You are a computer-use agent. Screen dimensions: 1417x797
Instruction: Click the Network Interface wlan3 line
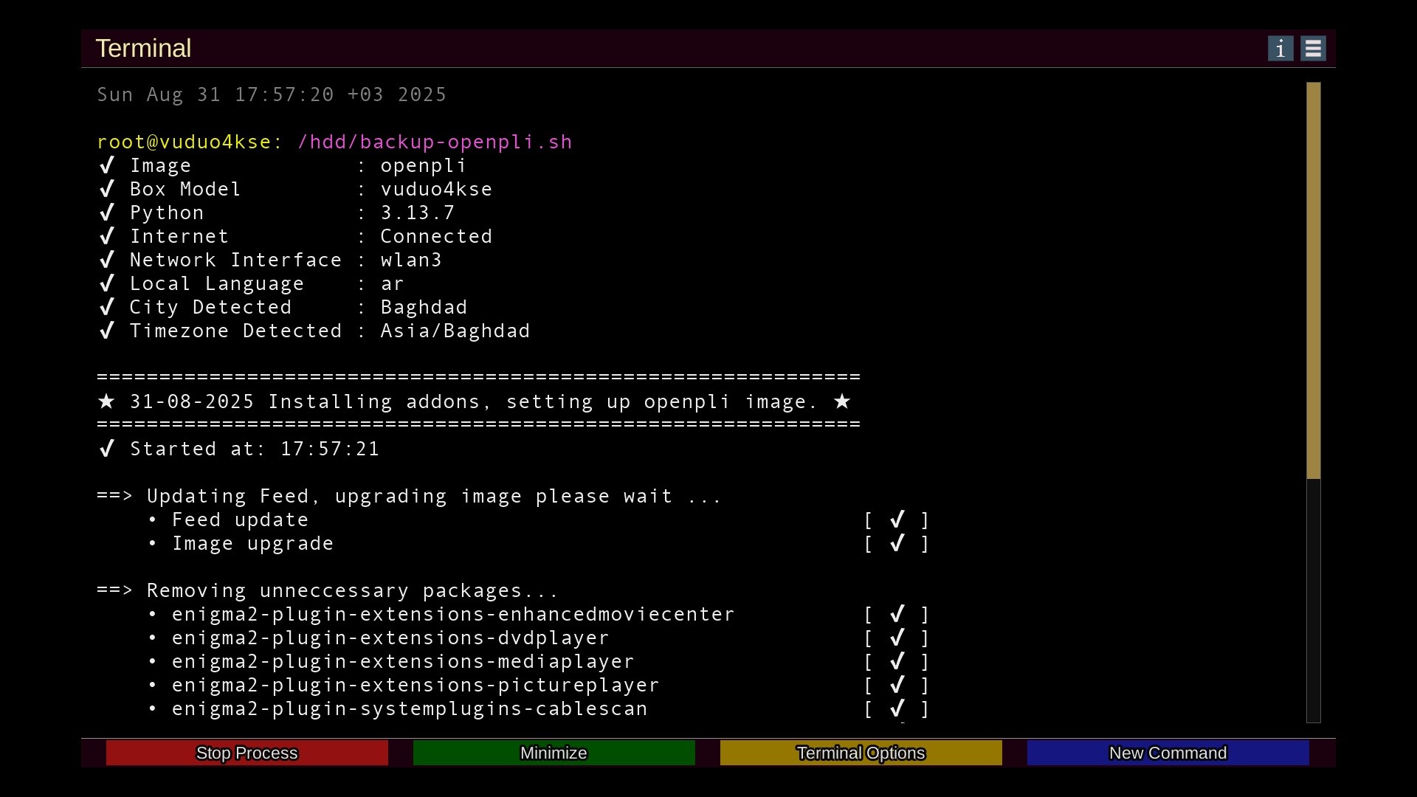tap(270, 261)
